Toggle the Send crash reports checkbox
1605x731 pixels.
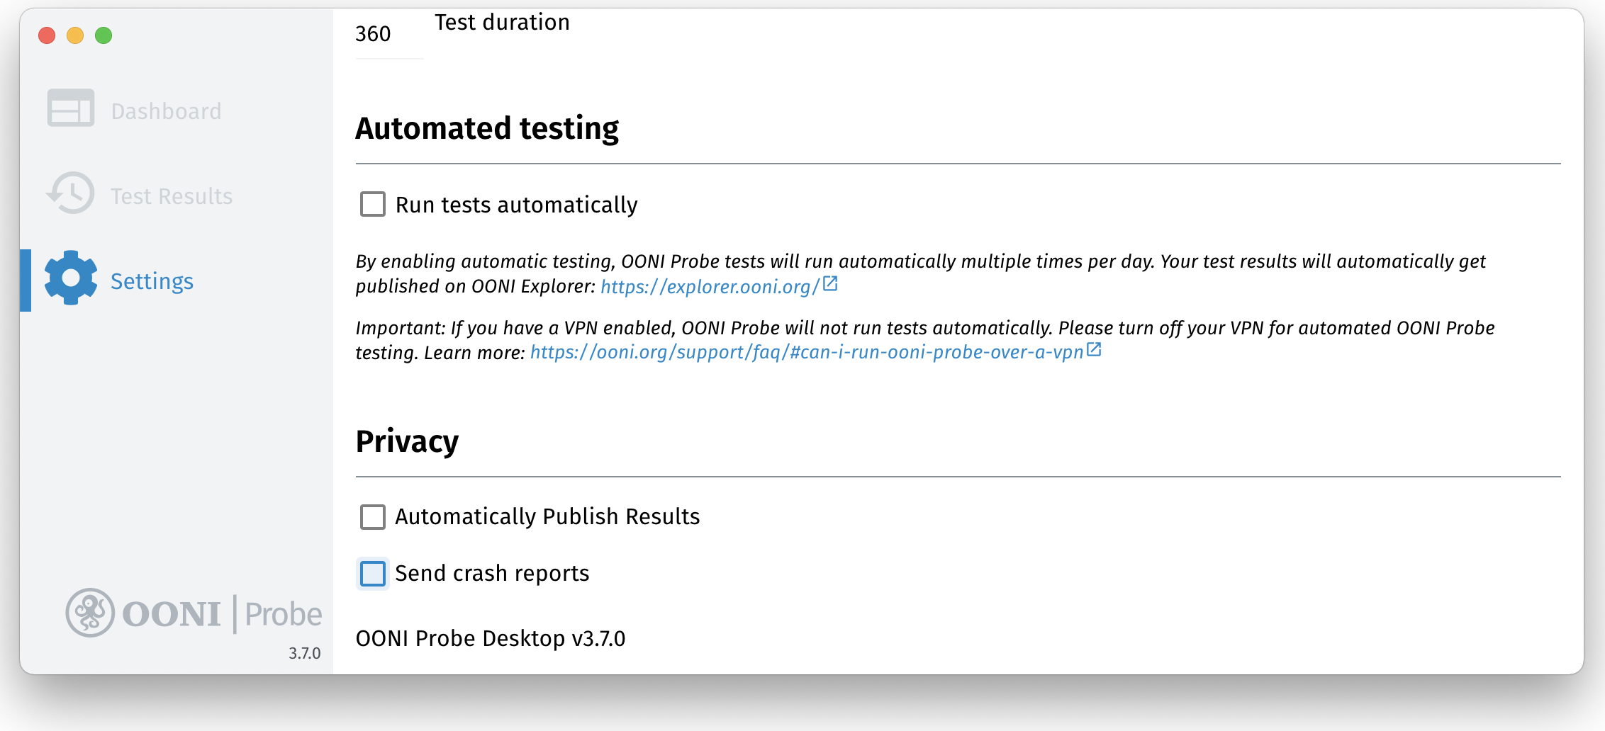point(373,574)
